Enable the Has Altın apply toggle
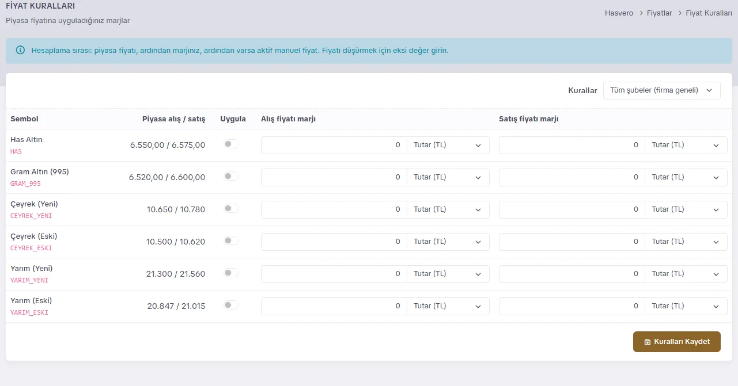 231,144
